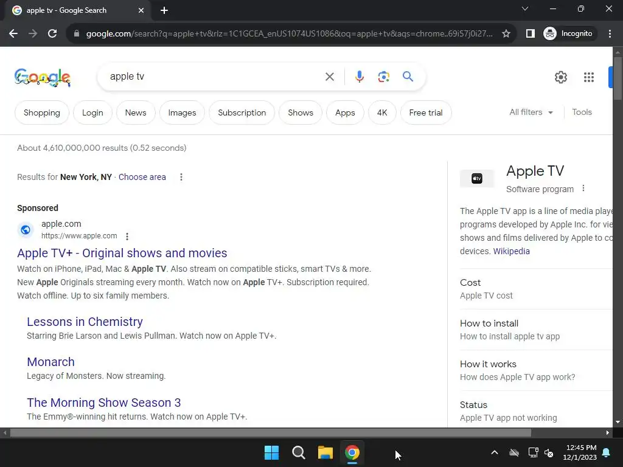
Task: Open File Explorer from taskbar
Action: click(x=325, y=452)
